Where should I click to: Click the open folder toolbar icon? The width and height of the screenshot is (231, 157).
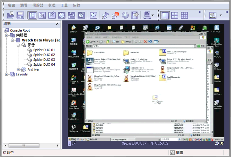[10, 15]
